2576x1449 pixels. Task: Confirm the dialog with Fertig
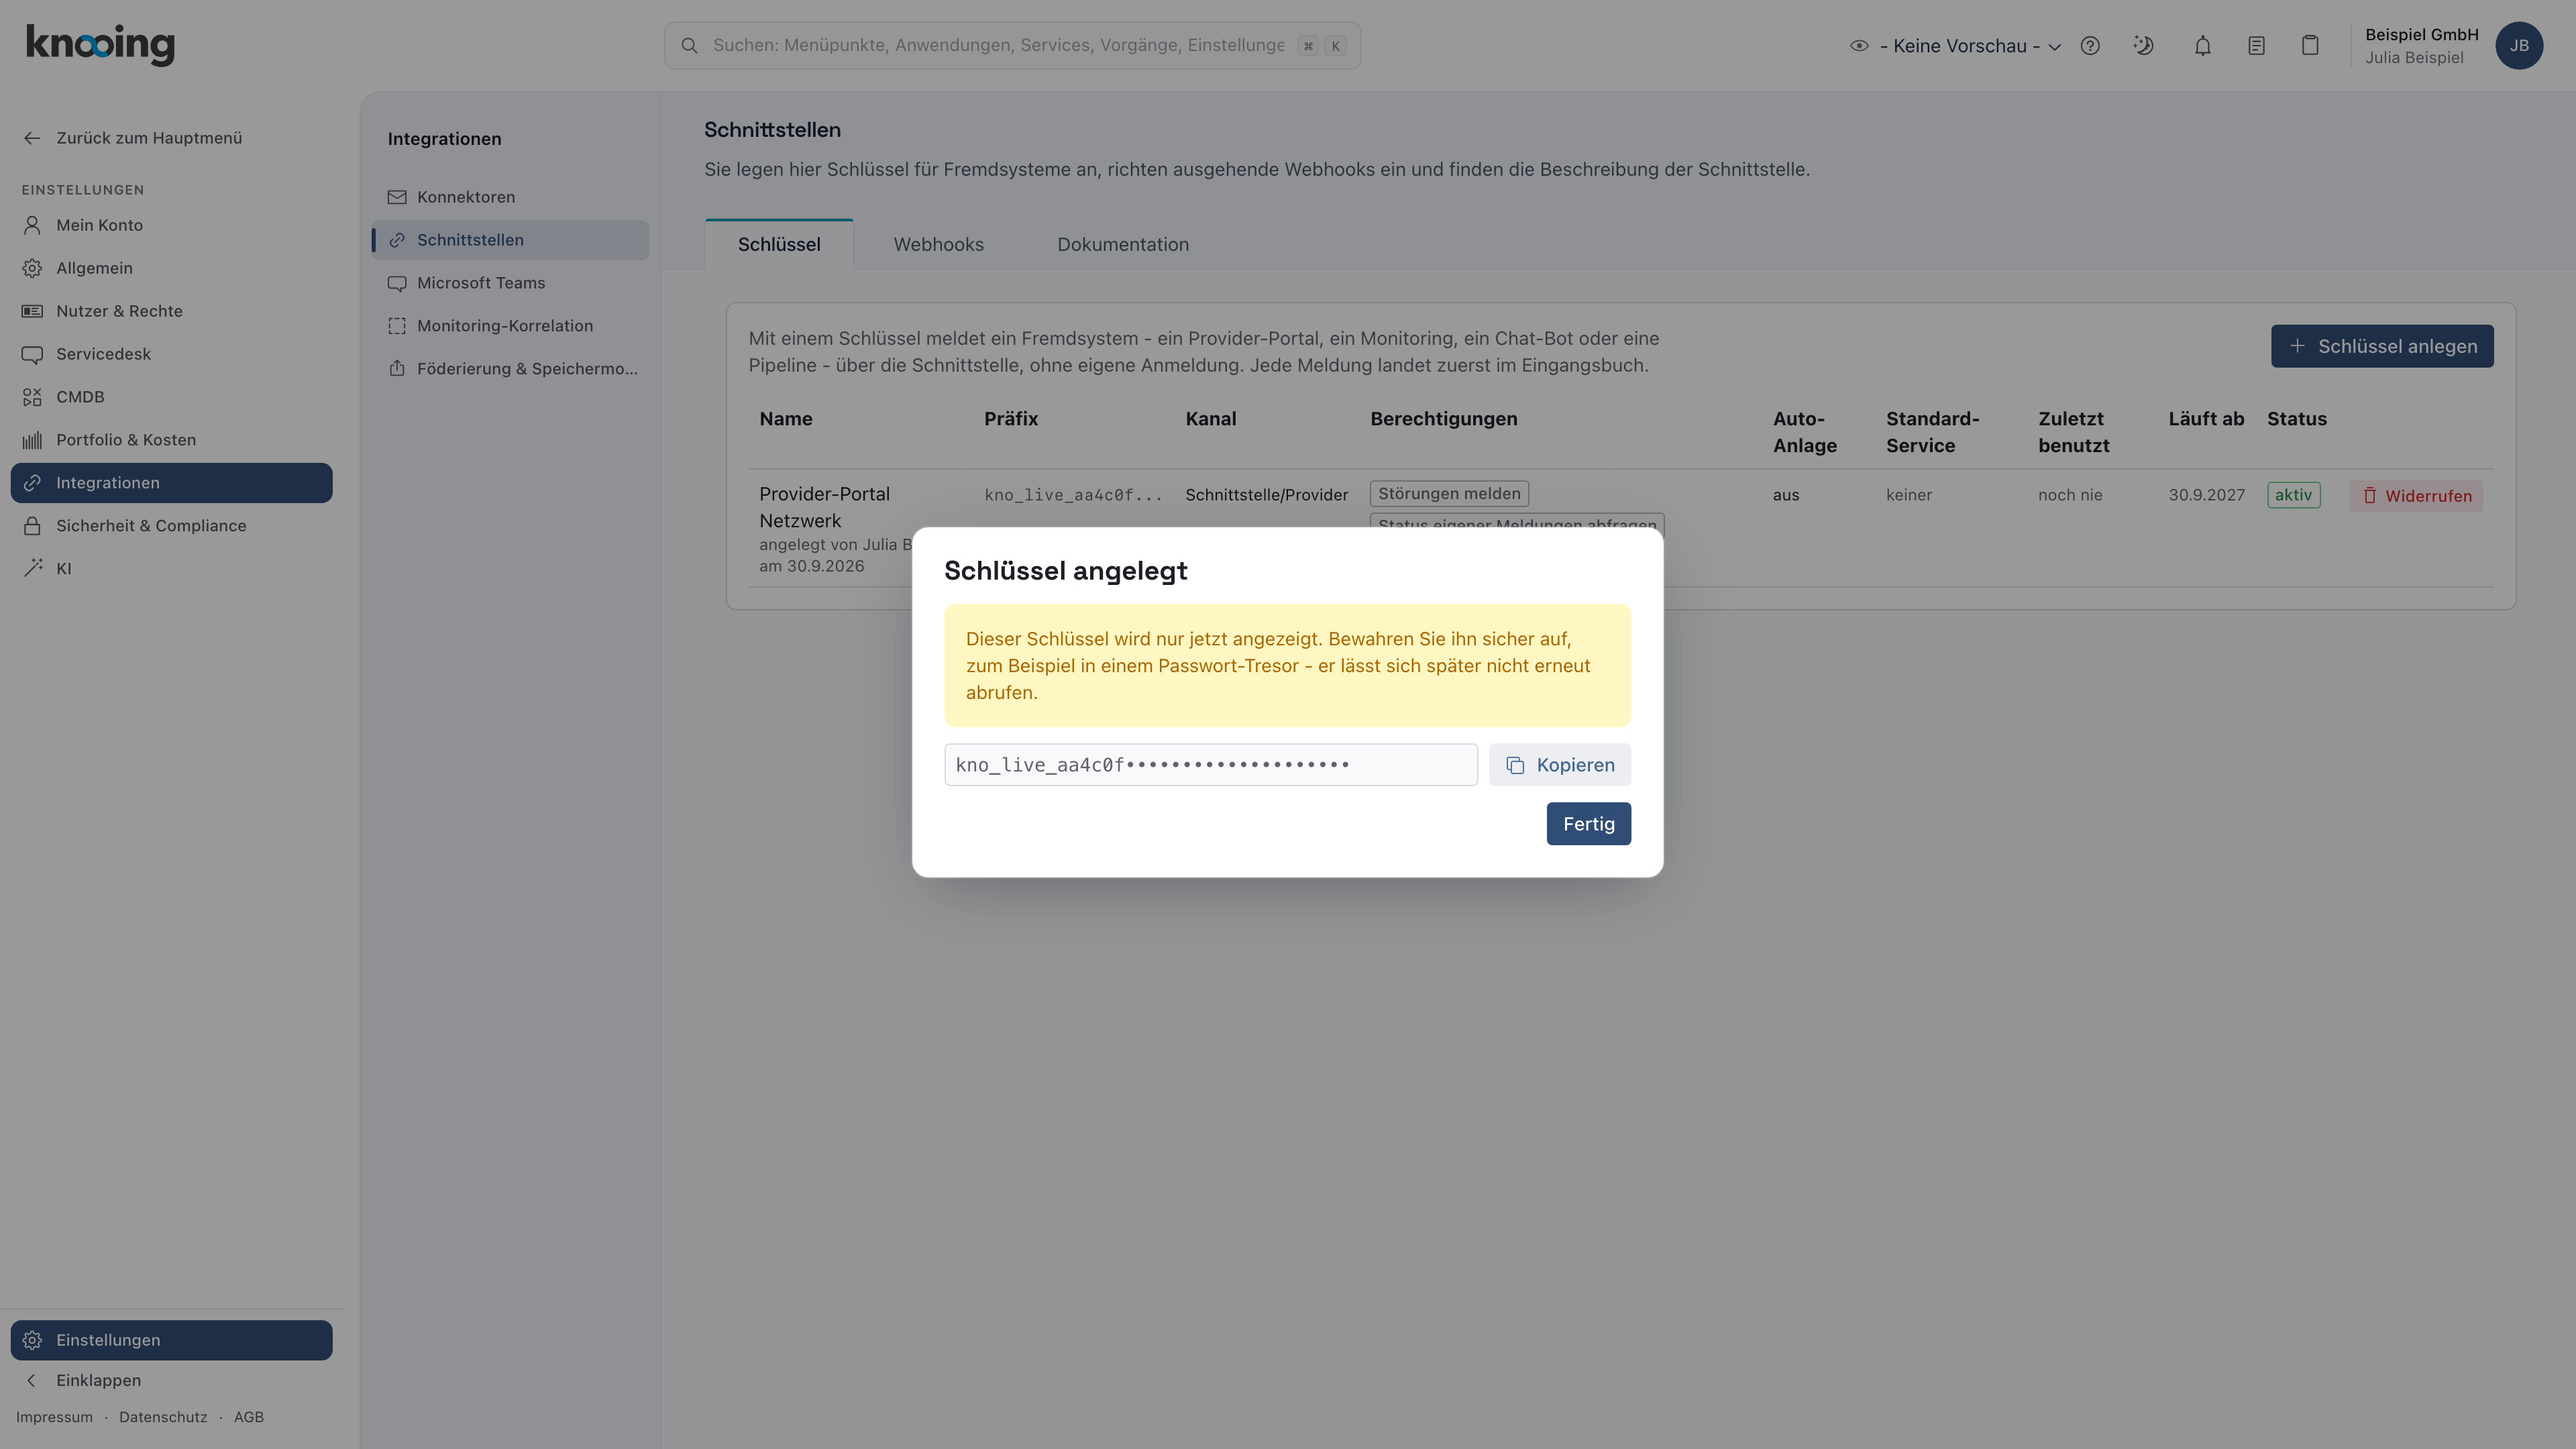[1588, 824]
